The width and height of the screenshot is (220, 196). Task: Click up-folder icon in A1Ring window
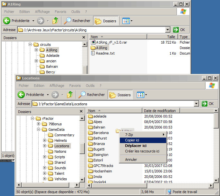pyautogui.click(x=55, y=21)
